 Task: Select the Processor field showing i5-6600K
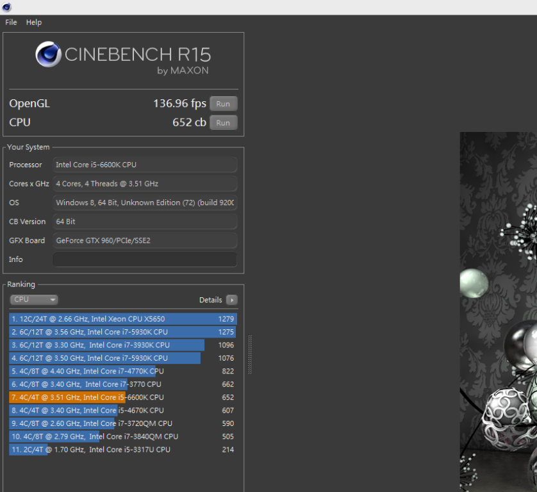click(x=145, y=165)
